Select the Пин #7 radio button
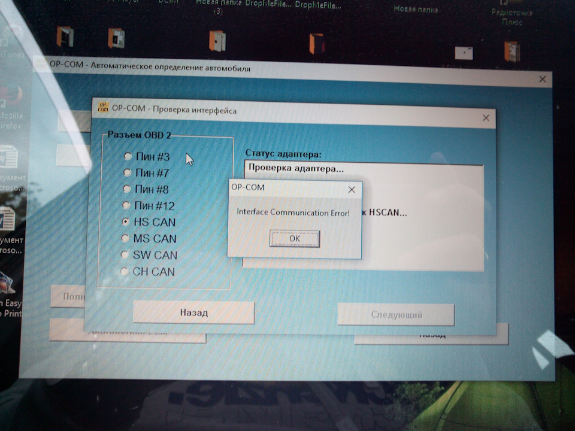 click(x=127, y=172)
